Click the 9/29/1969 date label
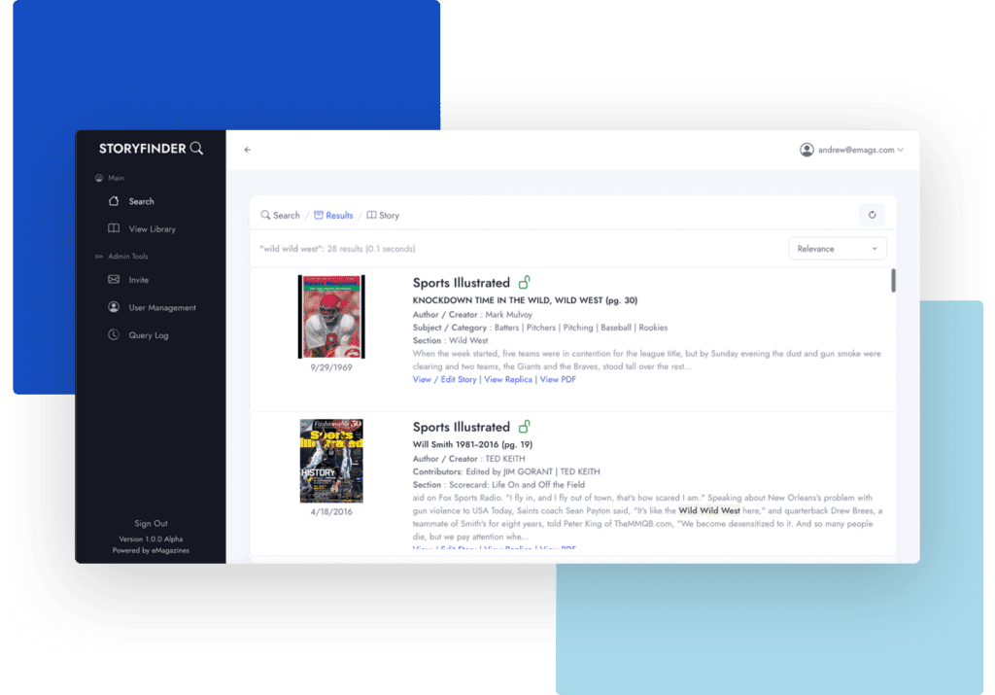 [x=331, y=367]
